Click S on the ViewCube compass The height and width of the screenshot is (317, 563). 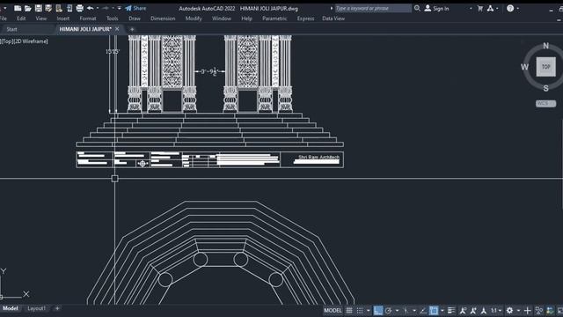545,88
